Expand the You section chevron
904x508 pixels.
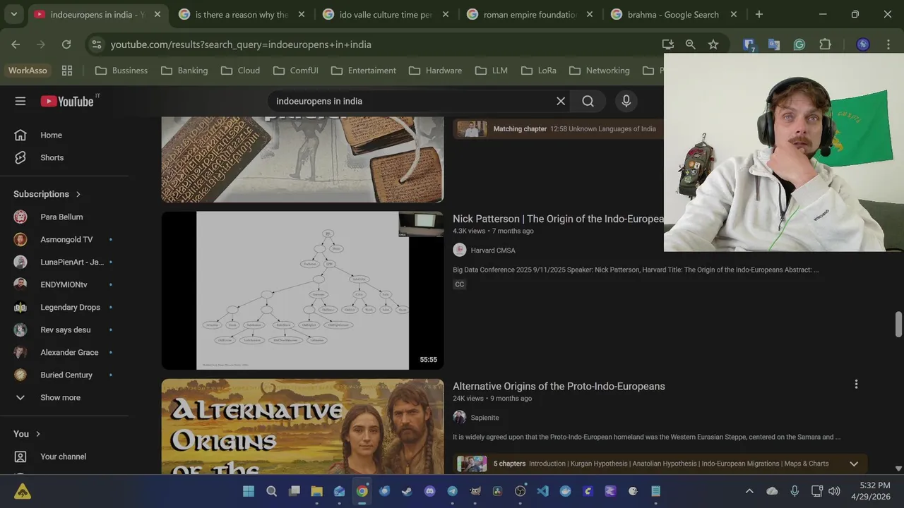tap(38, 434)
